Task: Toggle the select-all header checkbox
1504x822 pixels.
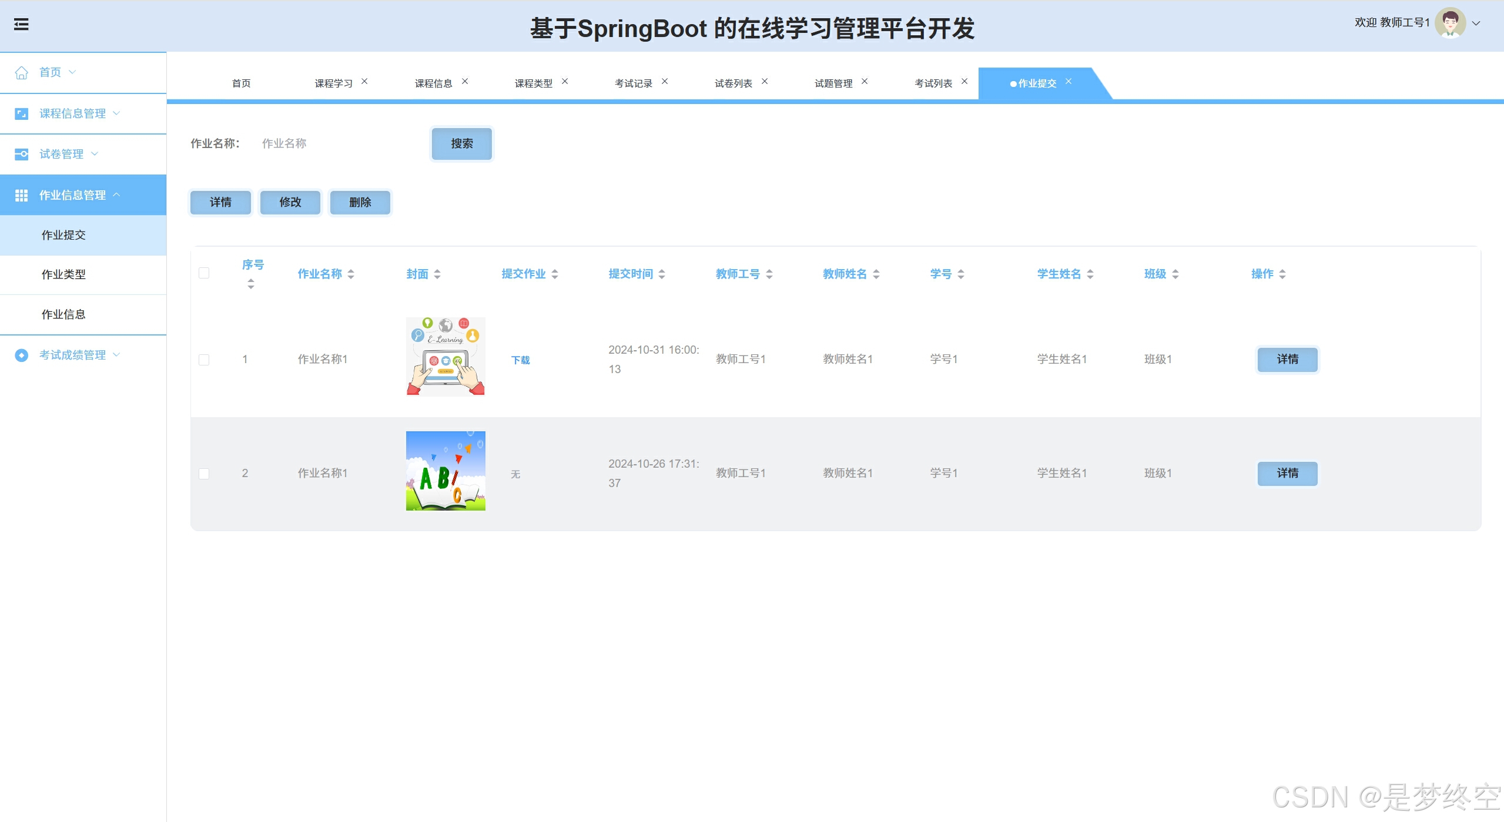Action: click(x=204, y=273)
